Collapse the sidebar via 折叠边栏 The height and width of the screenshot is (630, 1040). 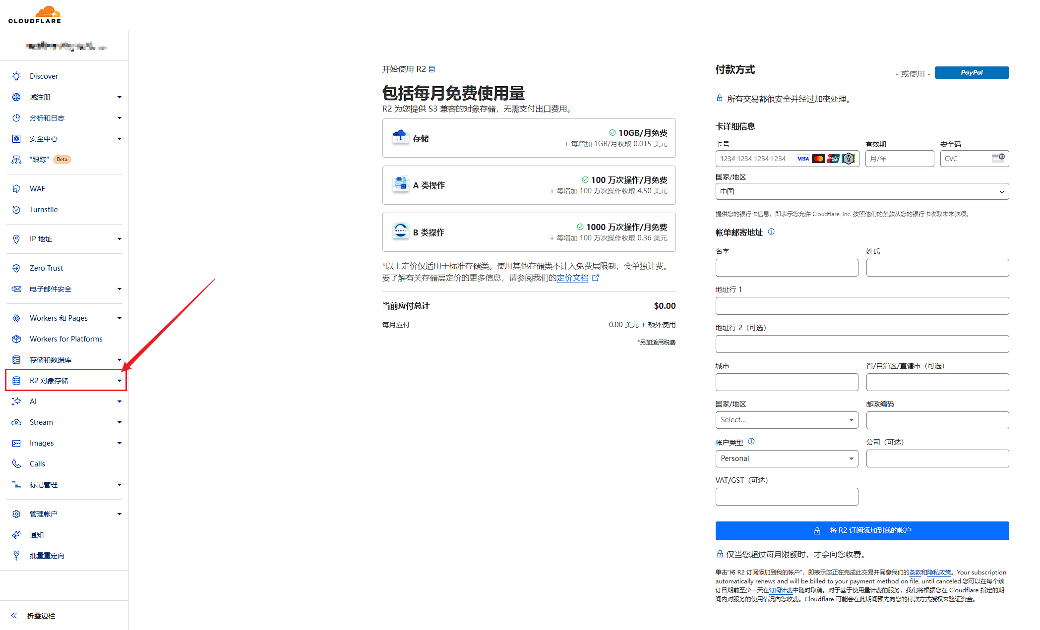[41, 616]
